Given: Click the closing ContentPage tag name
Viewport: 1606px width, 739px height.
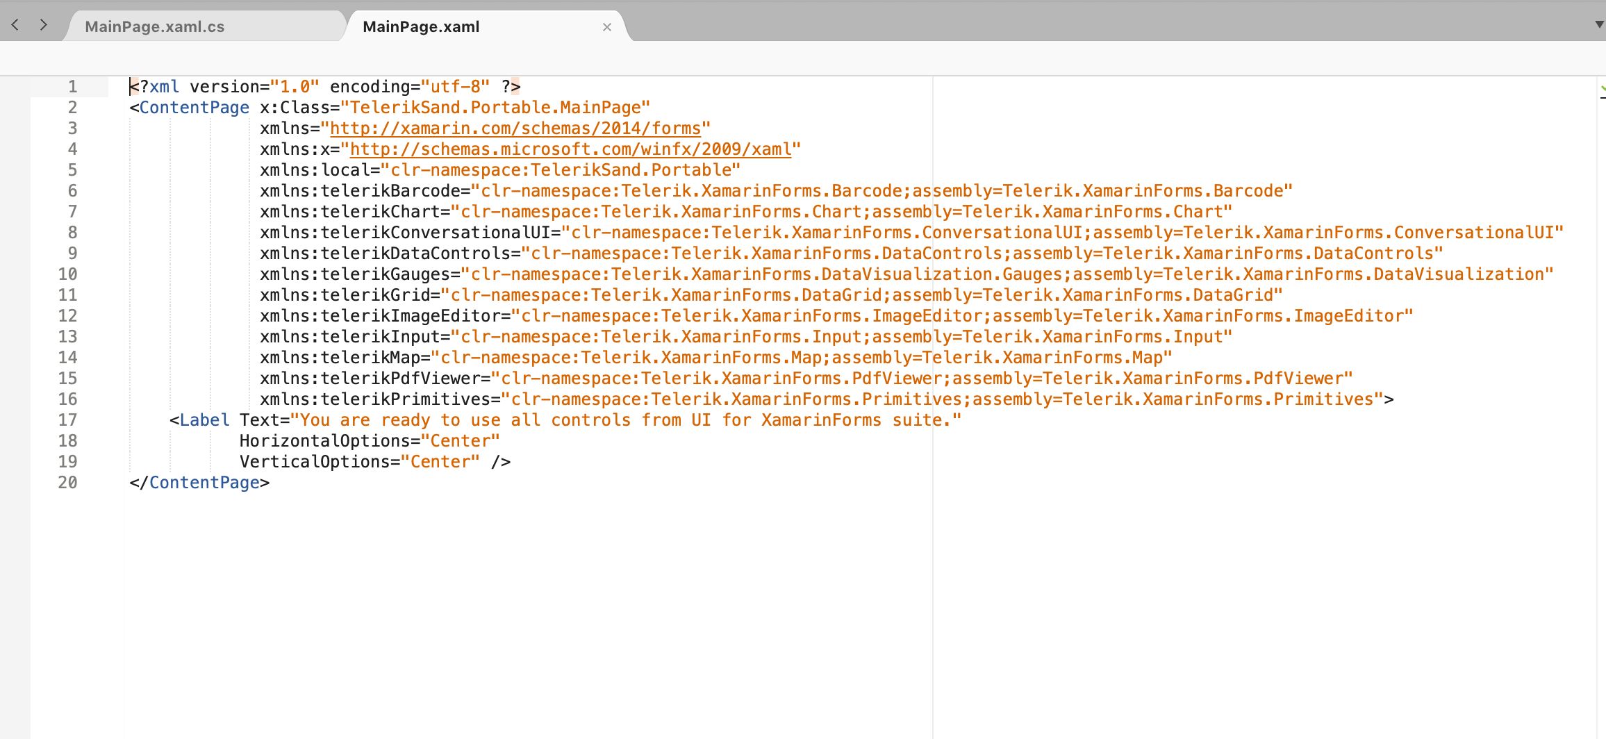Looking at the screenshot, I should (x=204, y=483).
